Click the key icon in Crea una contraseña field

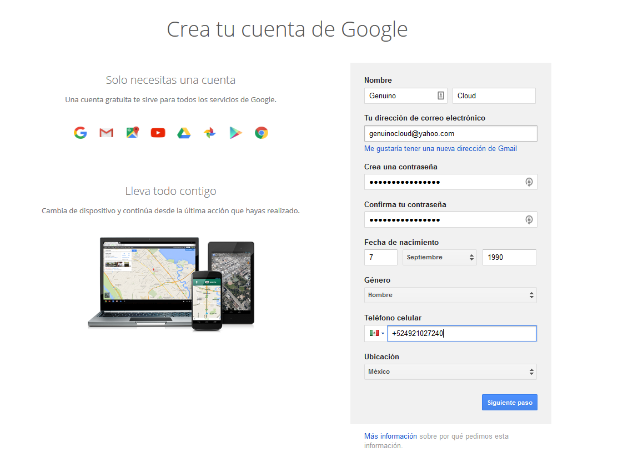pyautogui.click(x=529, y=182)
